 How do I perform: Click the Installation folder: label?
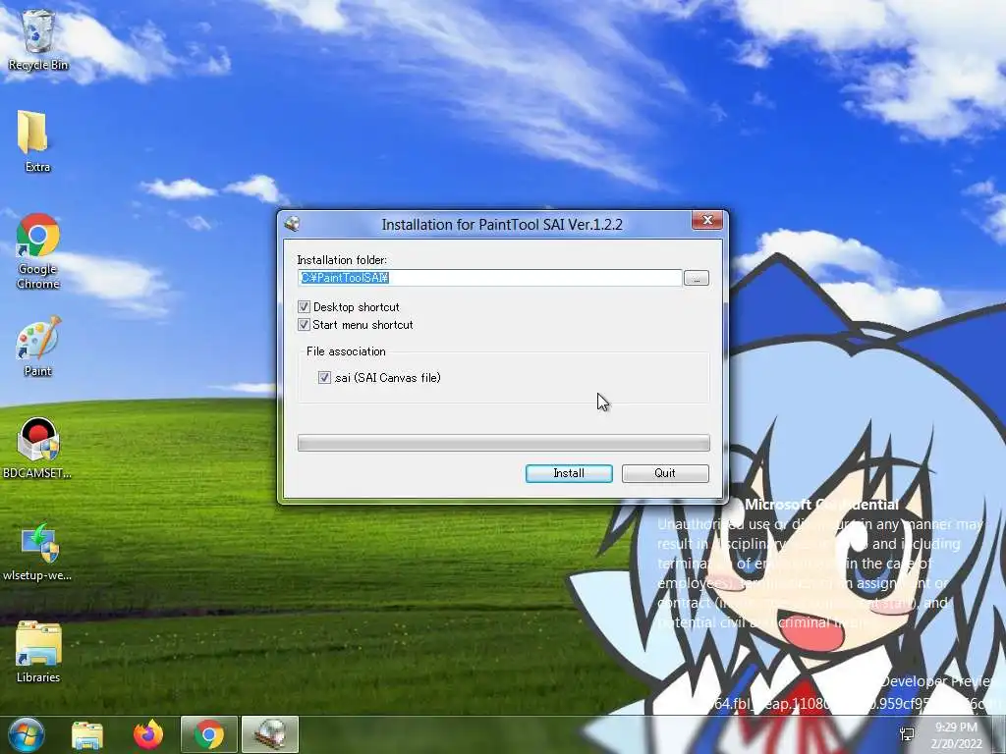coord(342,259)
